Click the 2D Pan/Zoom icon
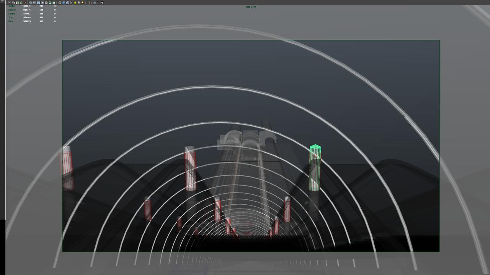 [26, 3]
